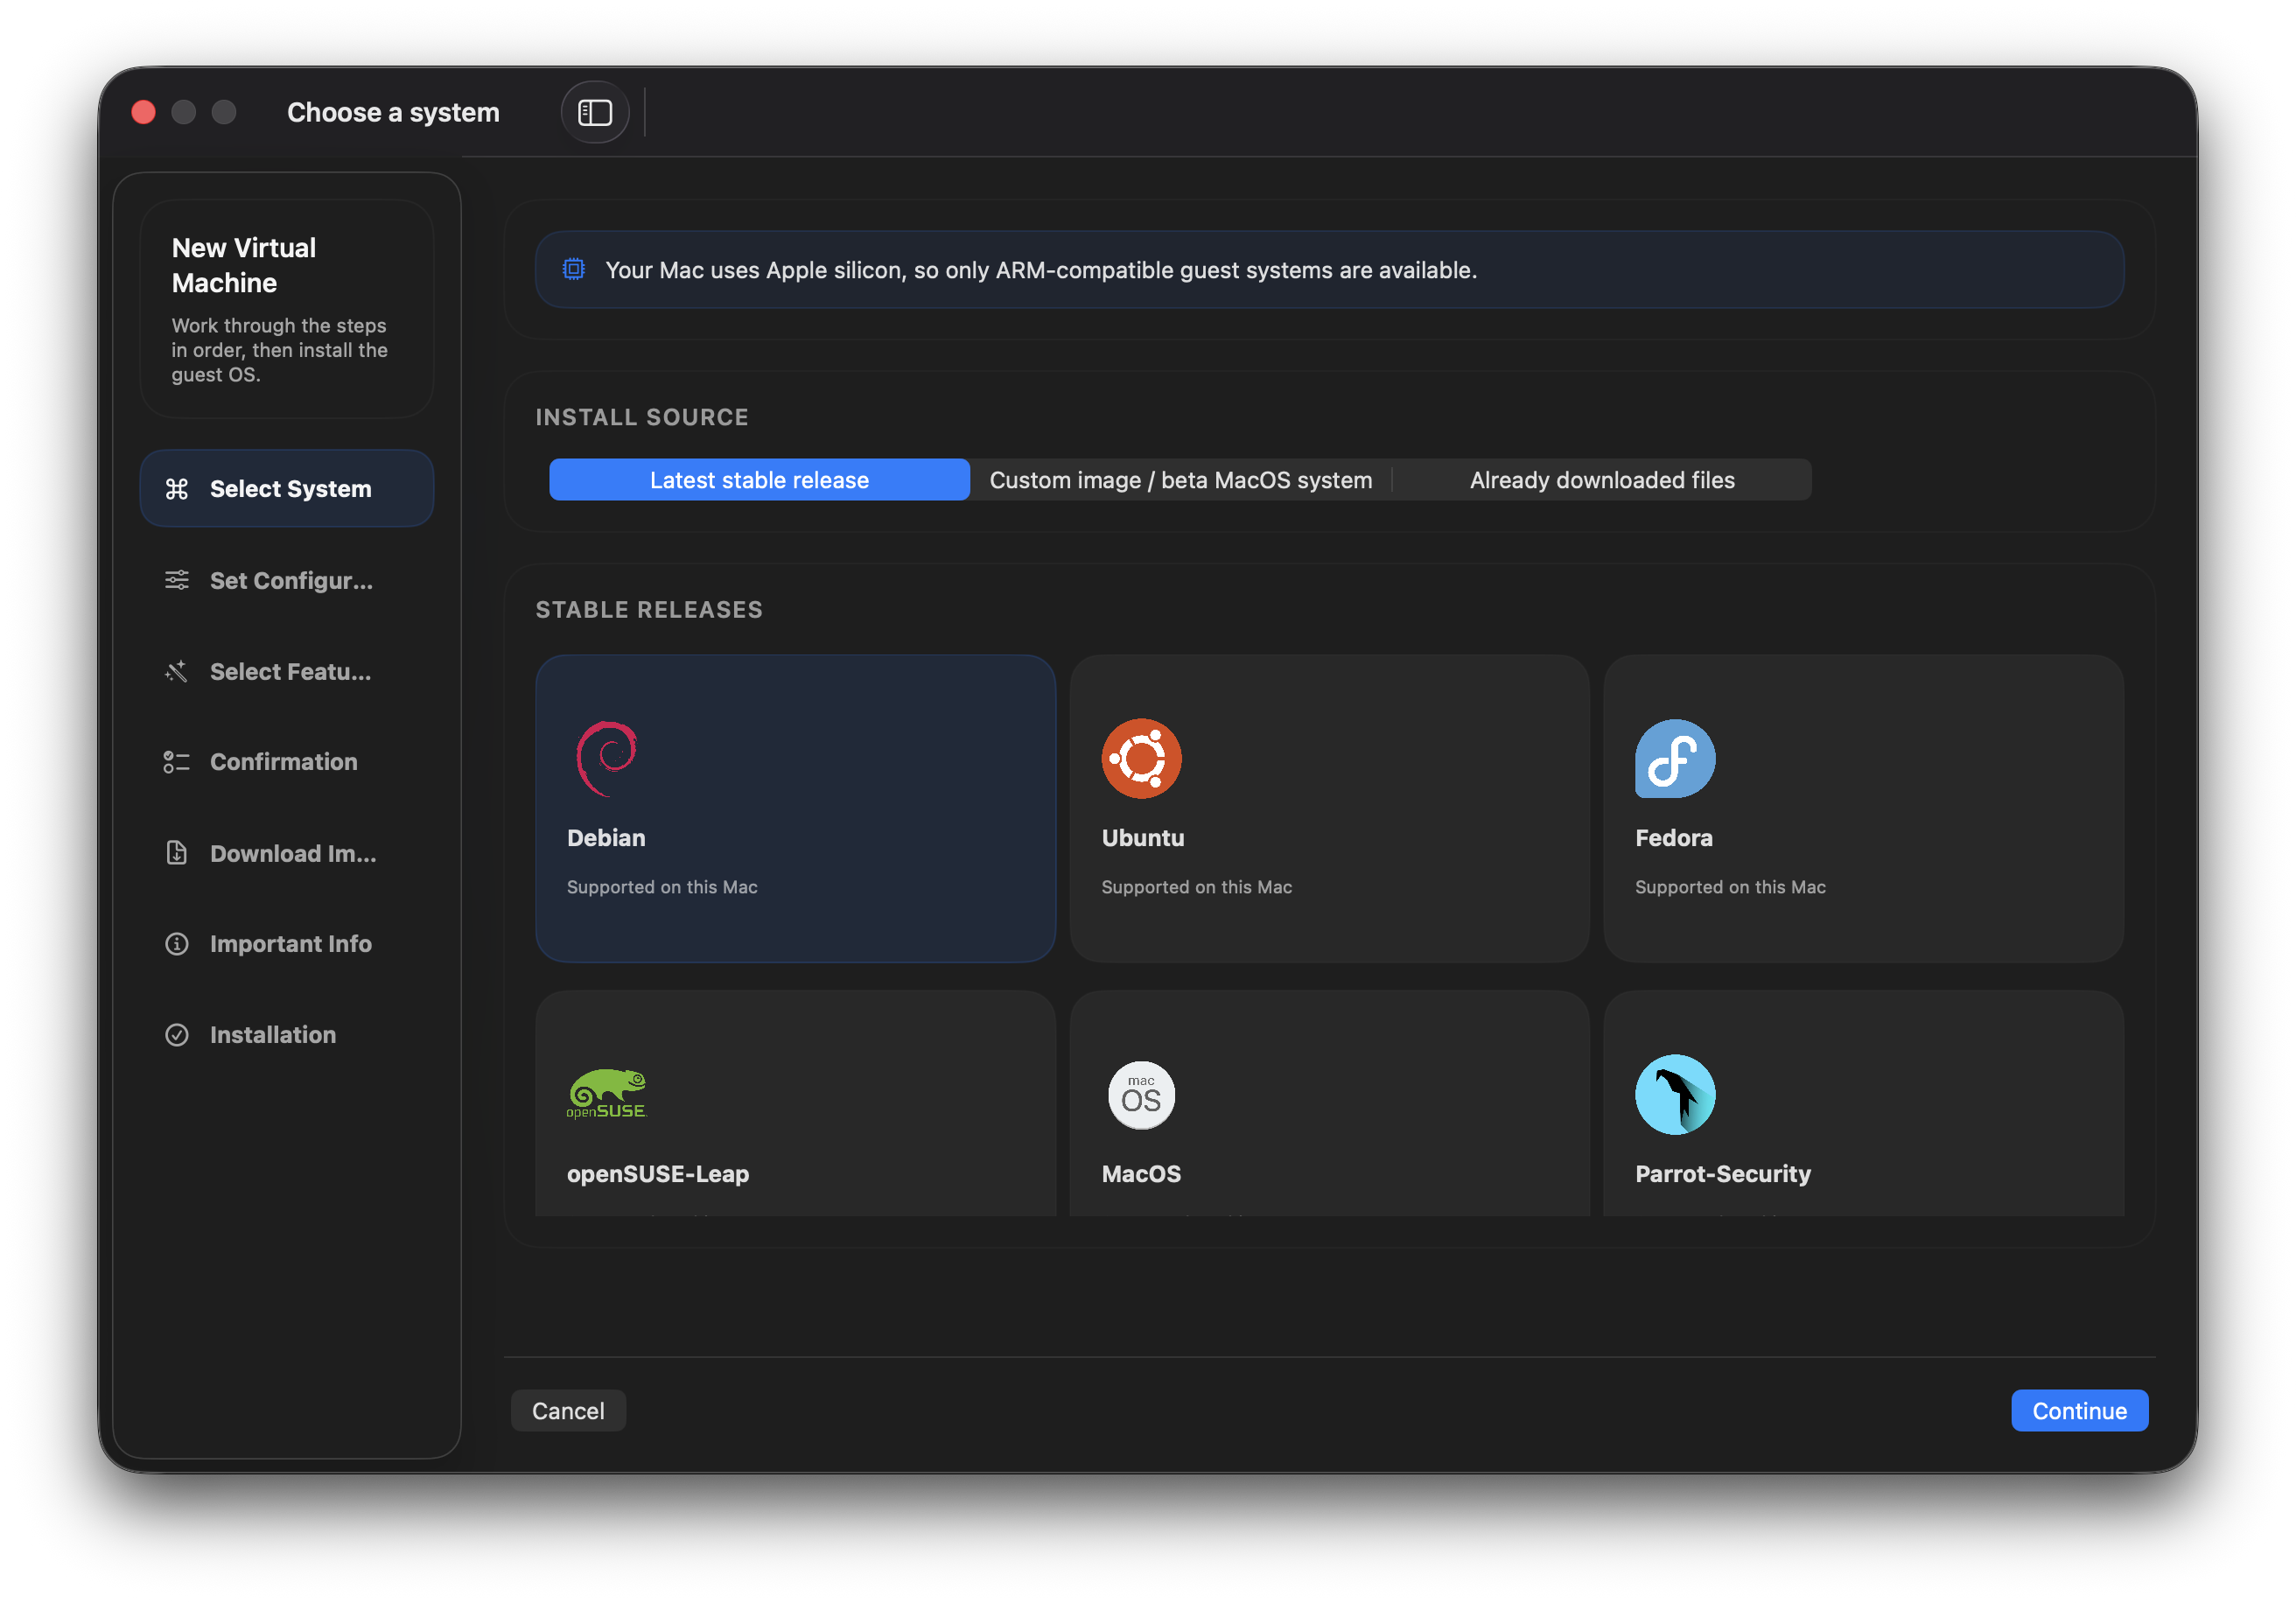Click the macOS round logo
This screenshot has height=1603, width=2296.
click(1141, 1095)
